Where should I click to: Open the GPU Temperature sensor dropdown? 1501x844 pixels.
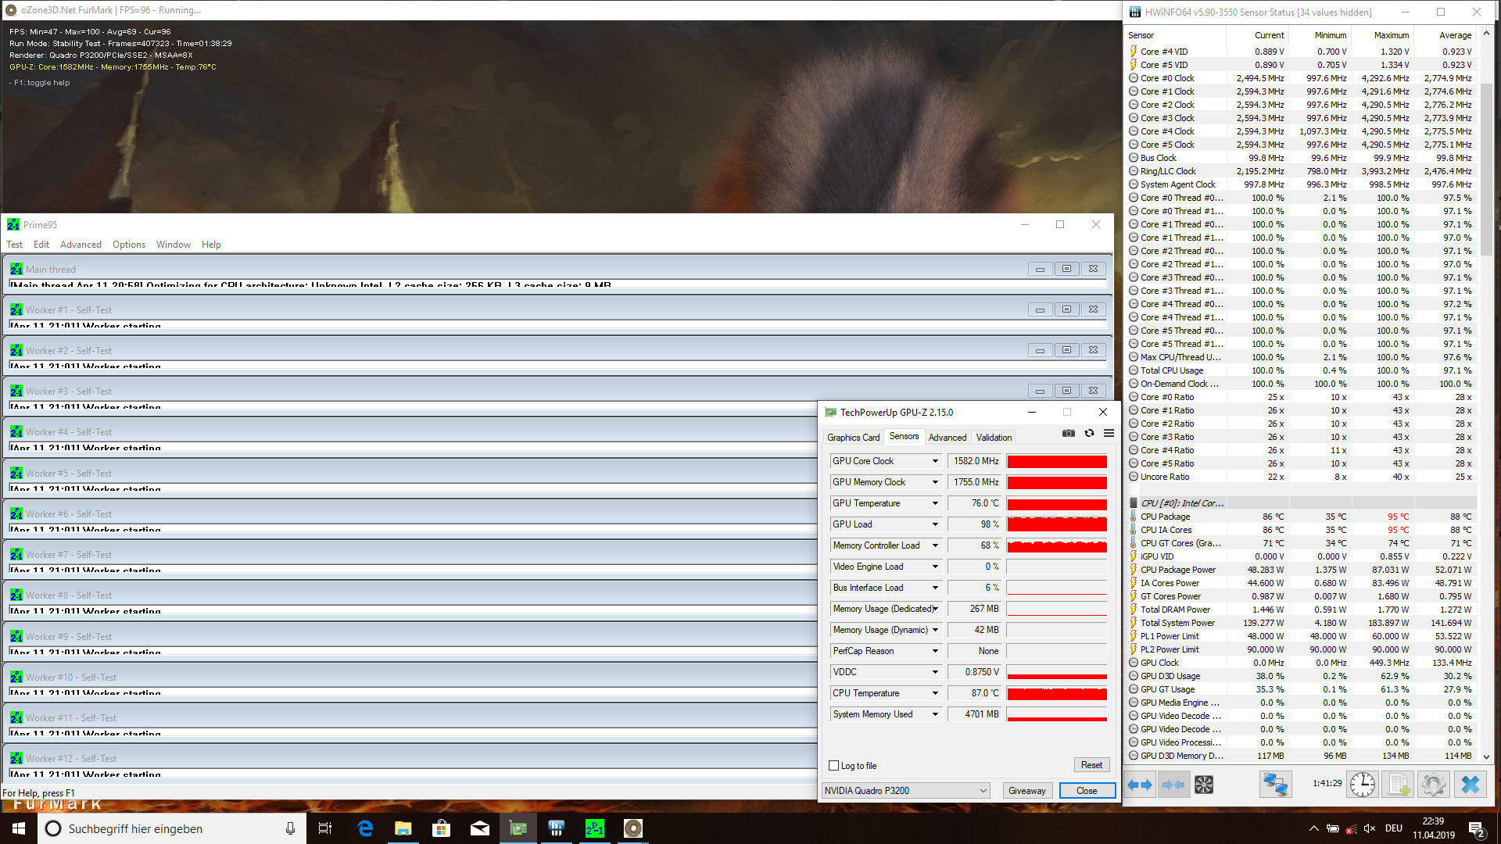click(934, 503)
